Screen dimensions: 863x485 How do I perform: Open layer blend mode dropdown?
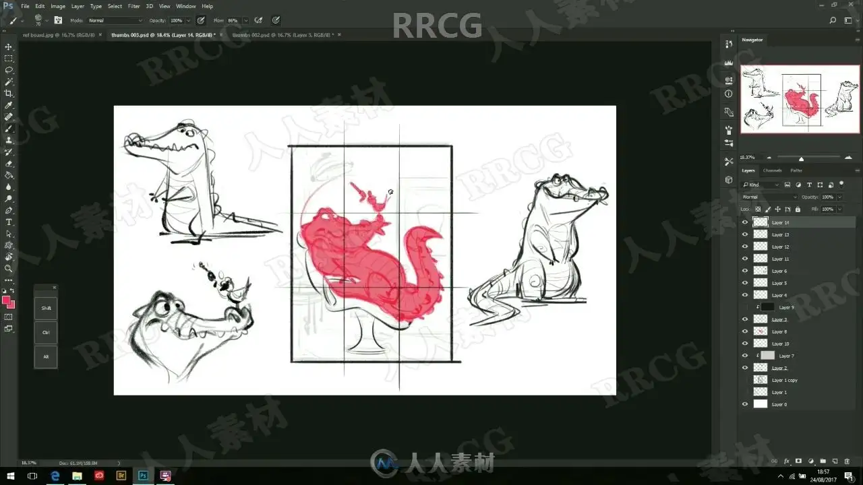click(x=769, y=197)
